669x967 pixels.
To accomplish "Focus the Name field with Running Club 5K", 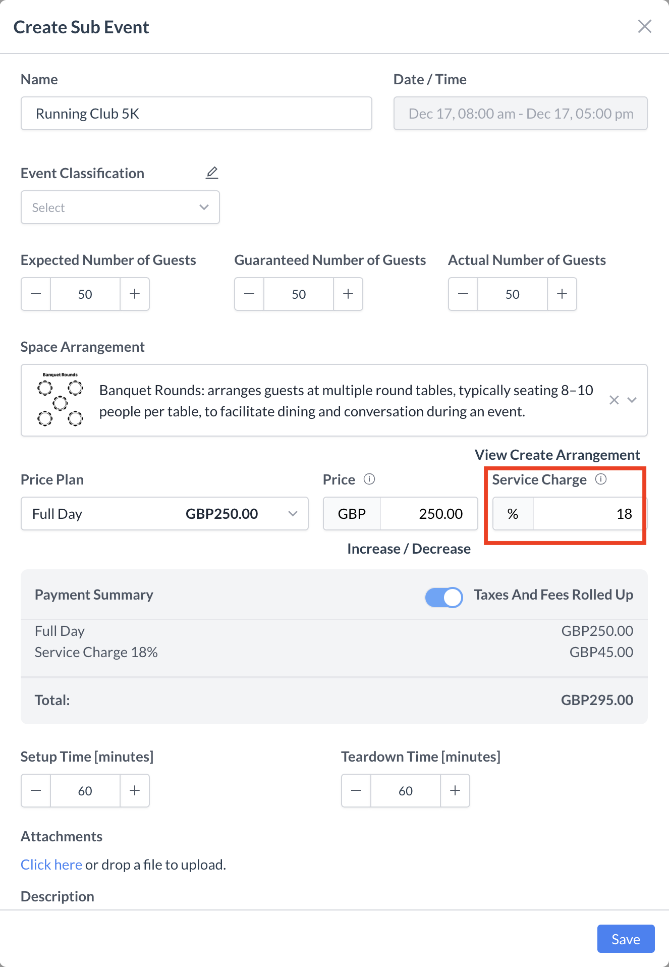I will click(x=196, y=114).
